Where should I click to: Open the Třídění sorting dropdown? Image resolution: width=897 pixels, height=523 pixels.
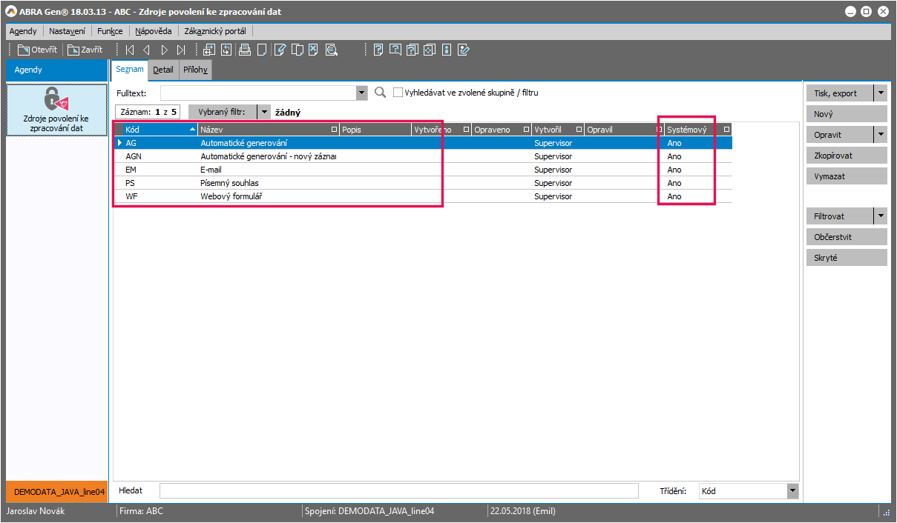click(x=792, y=490)
